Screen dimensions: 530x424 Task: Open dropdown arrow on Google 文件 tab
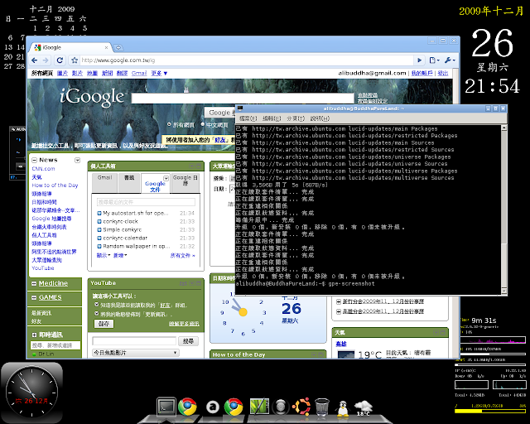166,178
